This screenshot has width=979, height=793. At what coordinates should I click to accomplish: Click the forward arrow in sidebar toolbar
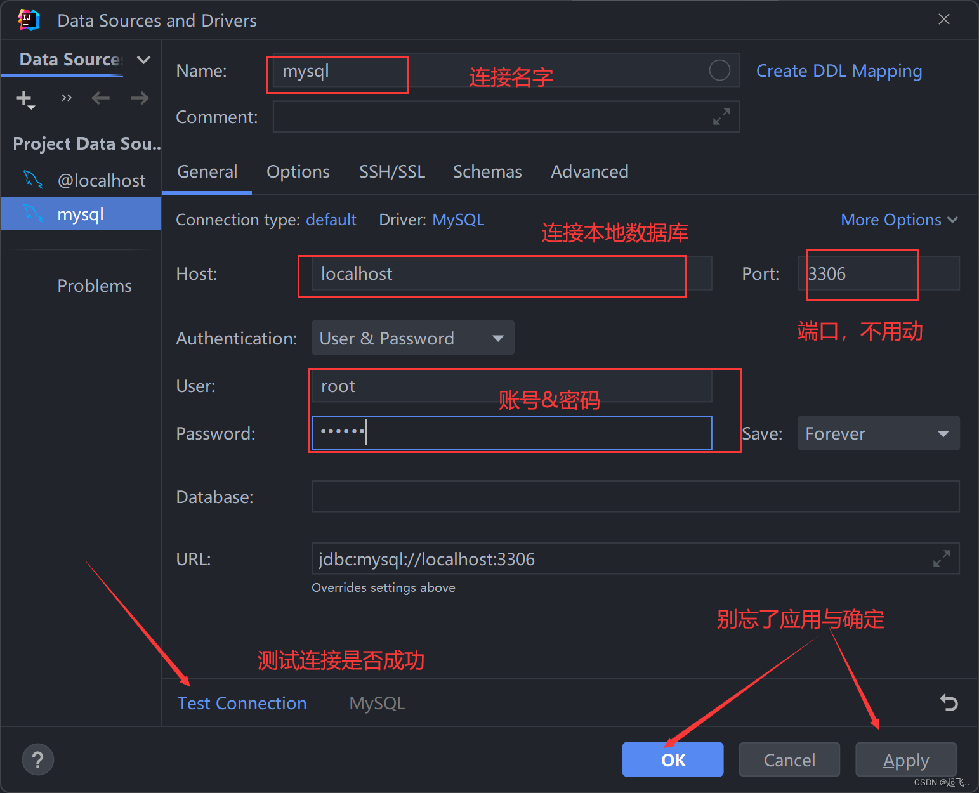tap(140, 98)
